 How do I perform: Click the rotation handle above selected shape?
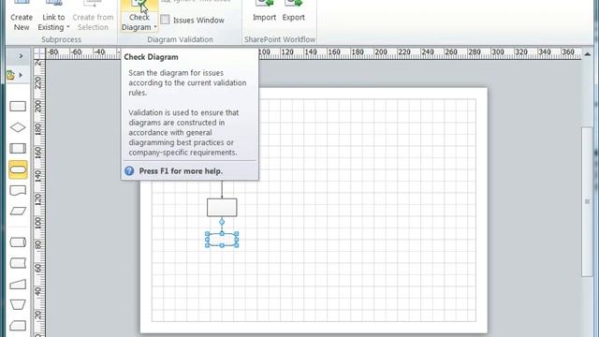[x=222, y=222]
